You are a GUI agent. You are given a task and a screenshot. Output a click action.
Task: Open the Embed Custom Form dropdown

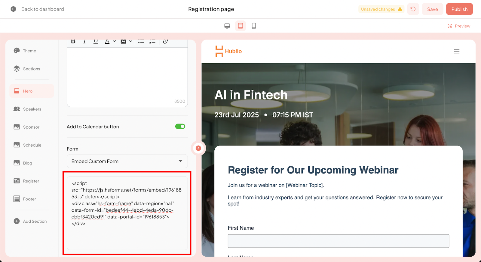pos(127,161)
